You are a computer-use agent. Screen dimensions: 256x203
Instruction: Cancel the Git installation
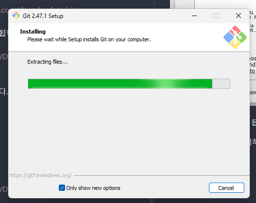click(226, 188)
